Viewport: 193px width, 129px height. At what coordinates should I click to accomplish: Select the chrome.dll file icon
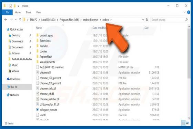38,72
